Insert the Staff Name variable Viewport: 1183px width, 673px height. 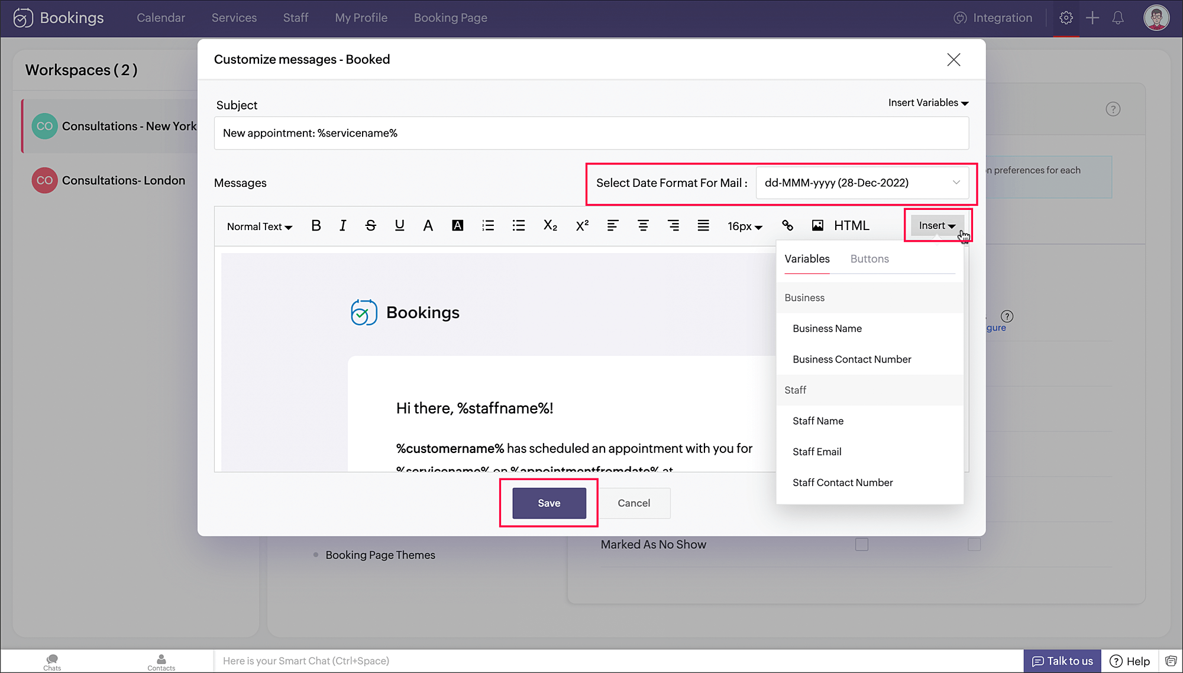[870, 421]
